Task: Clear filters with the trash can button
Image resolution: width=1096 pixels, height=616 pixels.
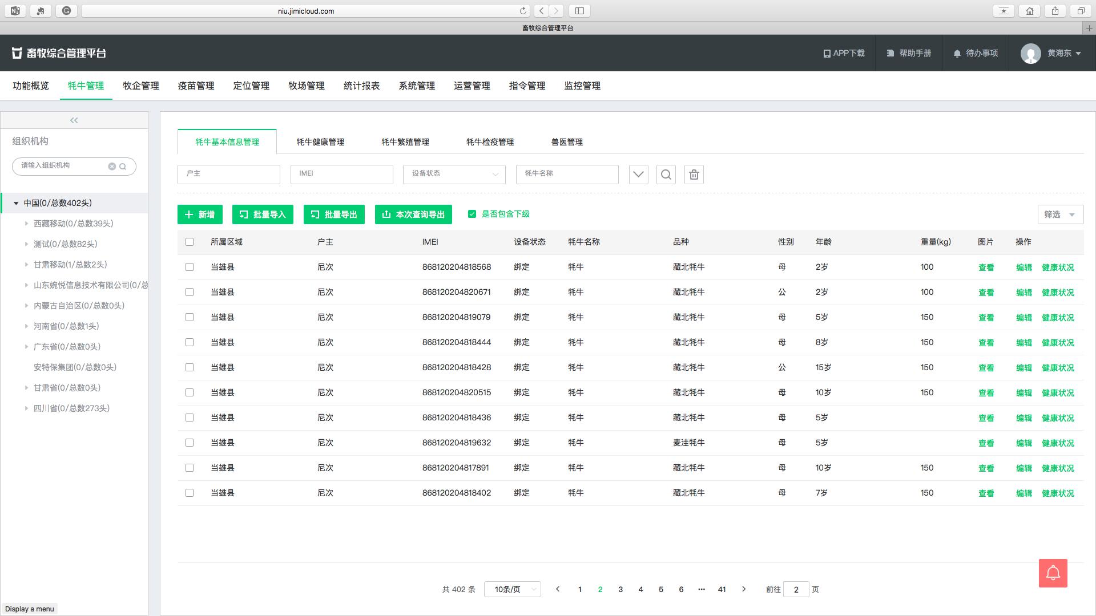Action: point(694,175)
